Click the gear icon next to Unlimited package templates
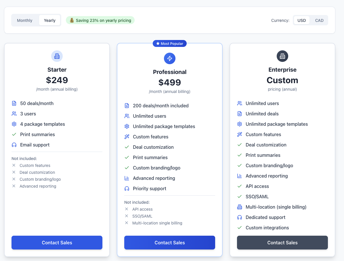This screenshot has height=261, width=344. click(127, 126)
